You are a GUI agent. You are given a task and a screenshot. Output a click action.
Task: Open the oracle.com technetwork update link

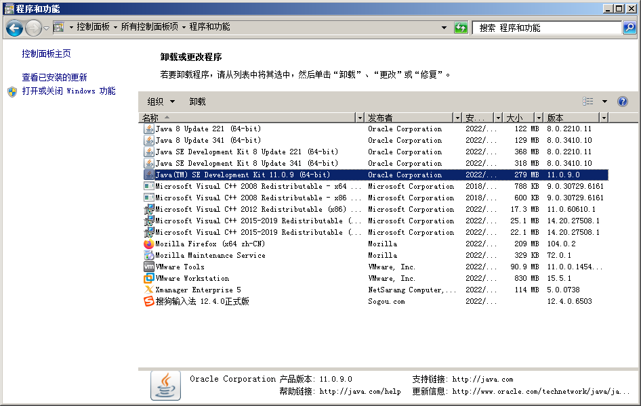coord(541,392)
